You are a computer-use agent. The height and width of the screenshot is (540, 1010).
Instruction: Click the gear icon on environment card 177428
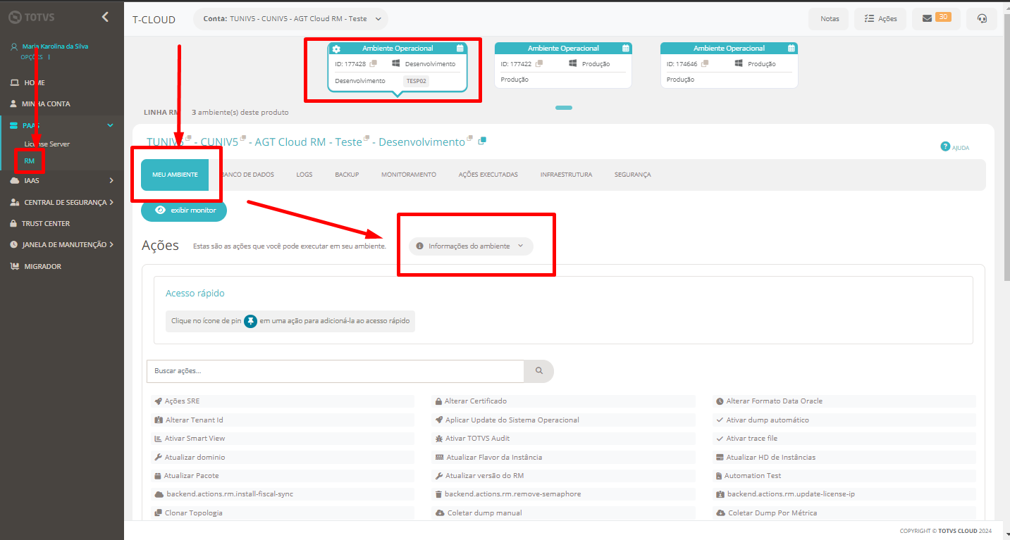pyautogui.click(x=336, y=49)
